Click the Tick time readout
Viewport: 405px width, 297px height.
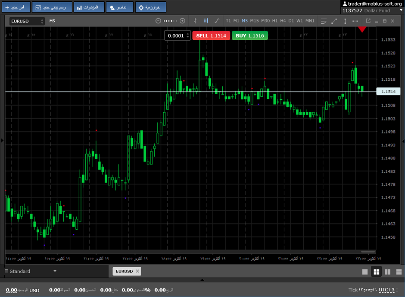[363, 290]
